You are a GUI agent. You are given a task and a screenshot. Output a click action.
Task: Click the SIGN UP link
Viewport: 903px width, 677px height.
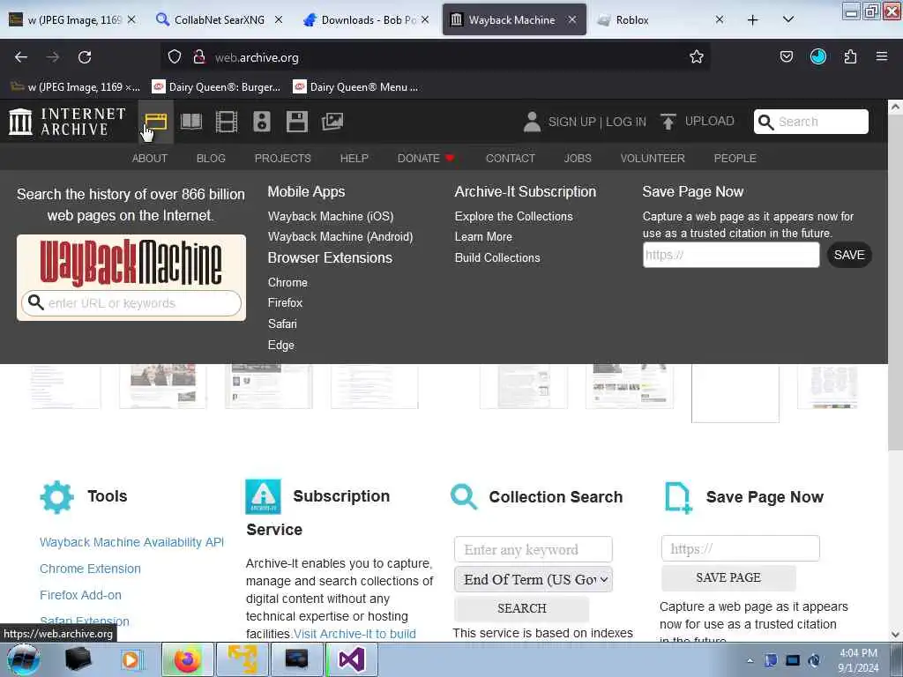pos(571,122)
